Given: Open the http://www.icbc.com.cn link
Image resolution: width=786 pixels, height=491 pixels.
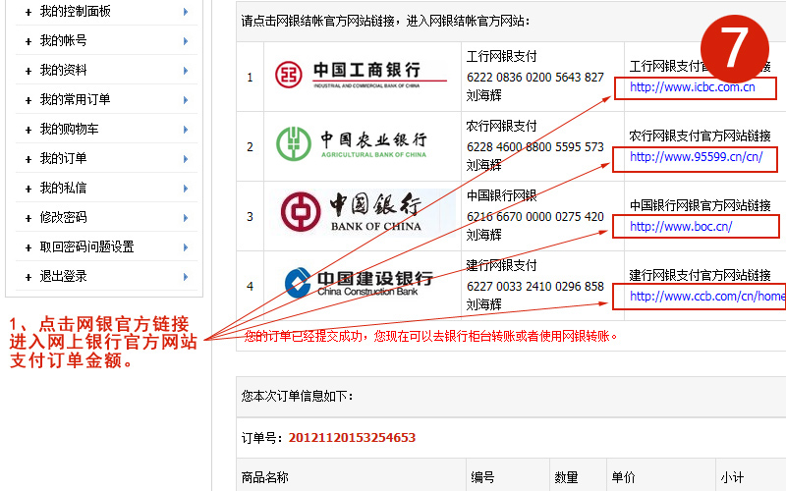Looking at the screenshot, I should [x=693, y=87].
